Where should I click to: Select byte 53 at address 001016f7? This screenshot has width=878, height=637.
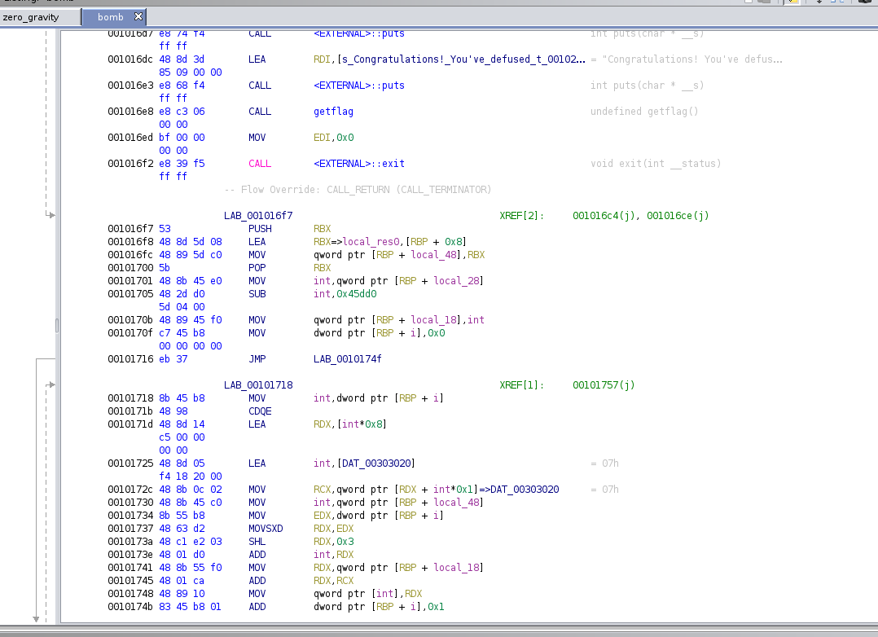(x=165, y=229)
